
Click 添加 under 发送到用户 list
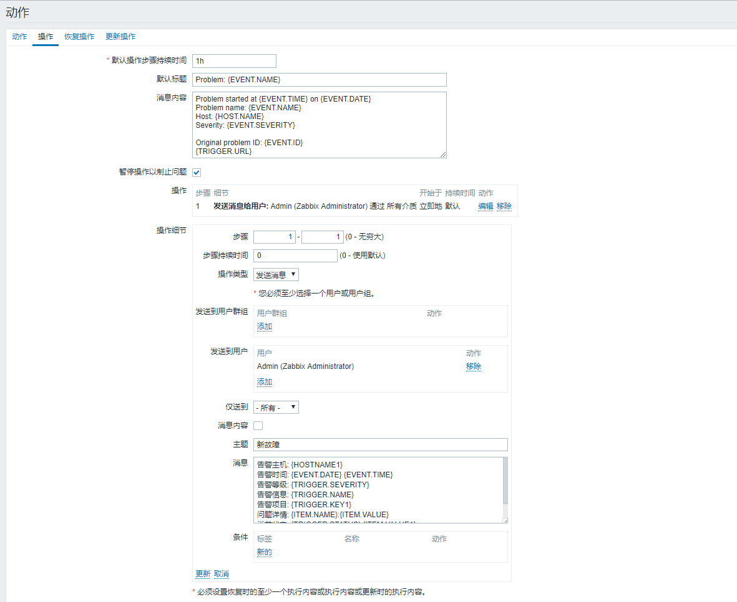coord(265,382)
